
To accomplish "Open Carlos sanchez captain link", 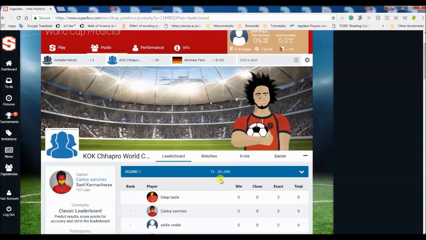I will coord(91,179).
